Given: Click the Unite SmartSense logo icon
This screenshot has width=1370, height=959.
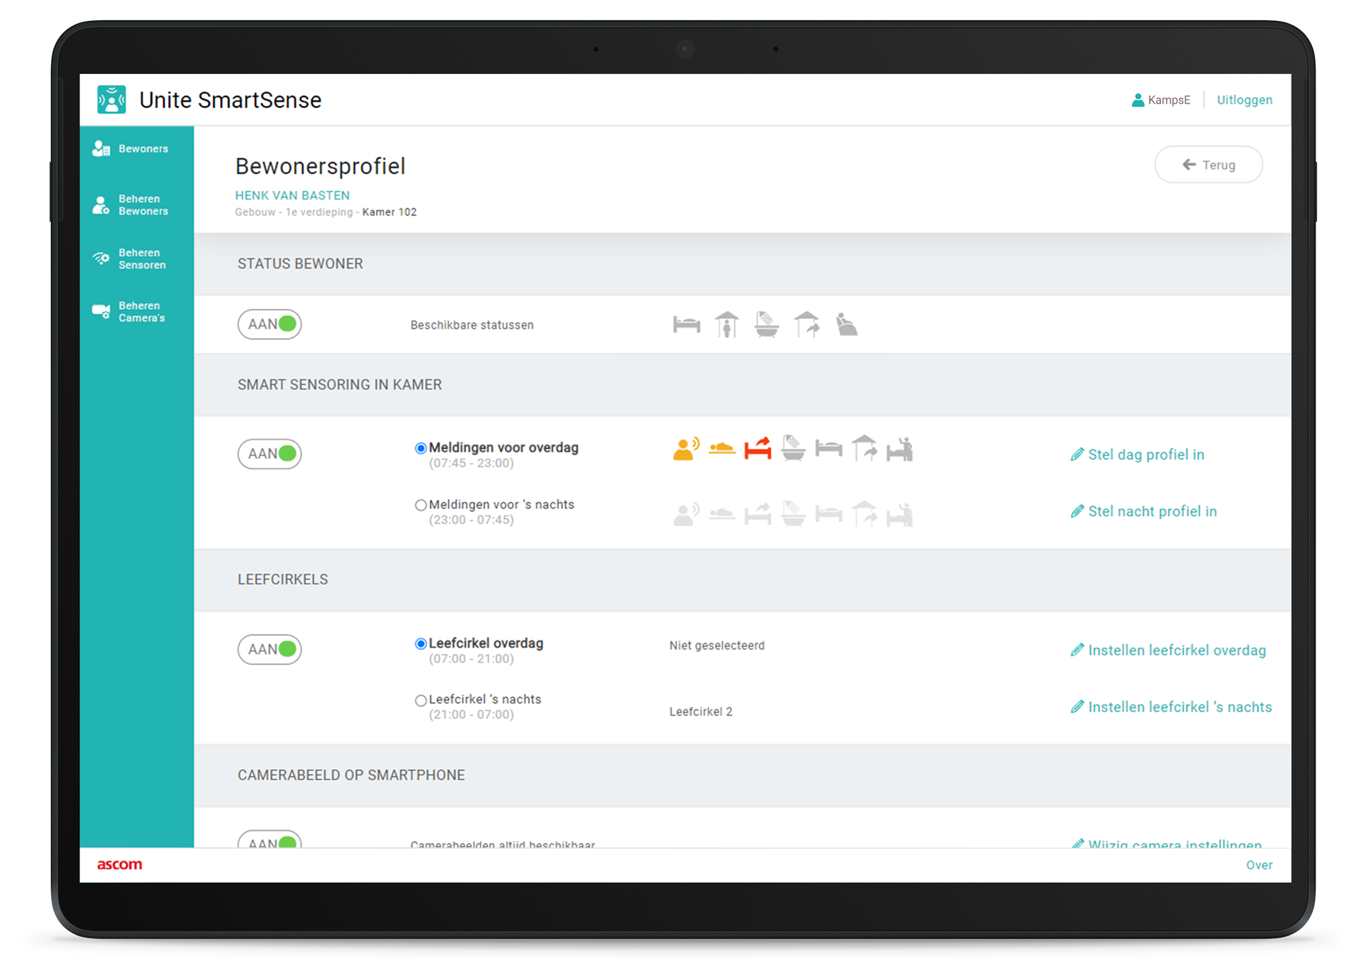Looking at the screenshot, I should point(112,100).
